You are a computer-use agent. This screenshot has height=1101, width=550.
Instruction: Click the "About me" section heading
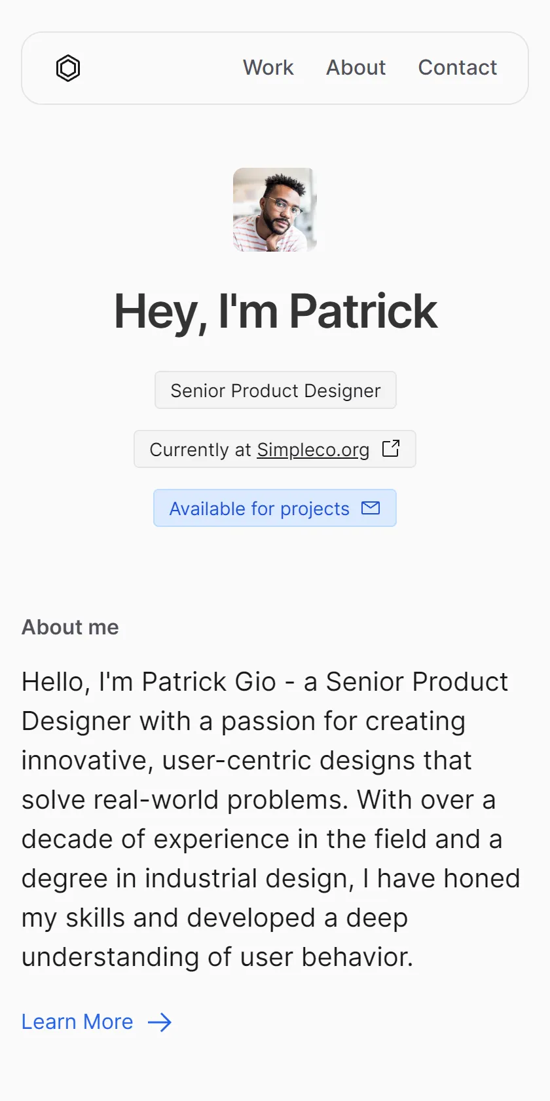pos(70,627)
